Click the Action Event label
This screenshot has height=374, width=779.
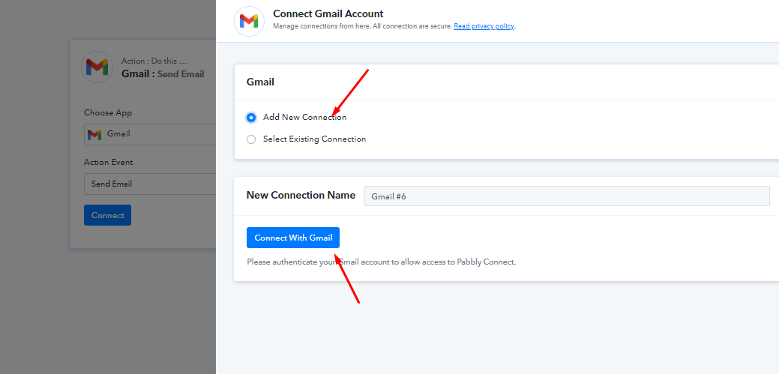click(x=108, y=163)
